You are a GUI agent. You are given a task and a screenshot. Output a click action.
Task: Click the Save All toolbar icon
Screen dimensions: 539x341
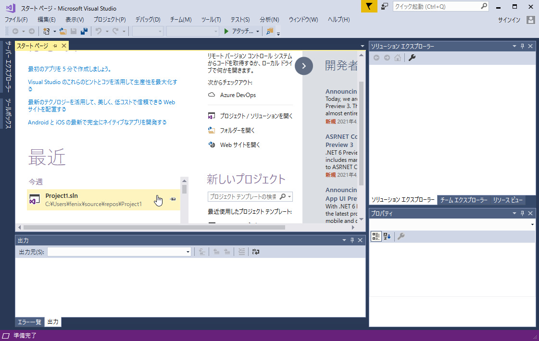coord(84,31)
